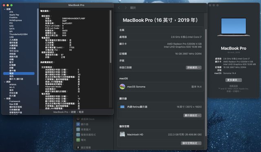
Task: Select USB in hardware list
Action: [x=11, y=37]
